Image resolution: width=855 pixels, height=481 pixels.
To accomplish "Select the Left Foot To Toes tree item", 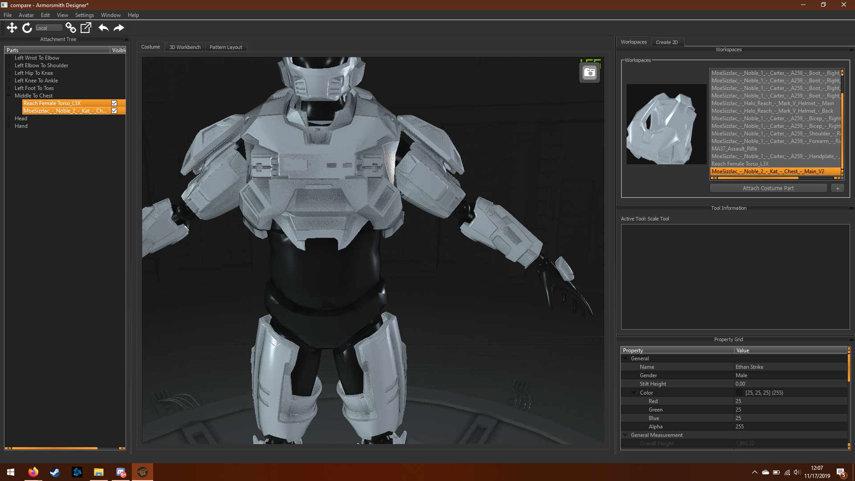I will click(34, 88).
